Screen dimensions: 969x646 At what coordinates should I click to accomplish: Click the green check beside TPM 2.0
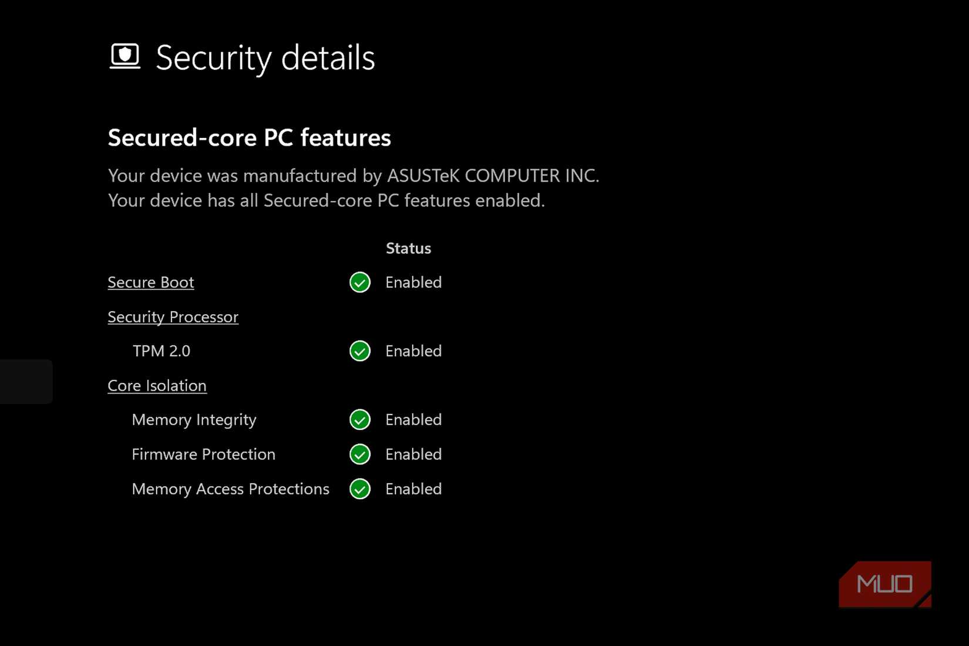[360, 351]
